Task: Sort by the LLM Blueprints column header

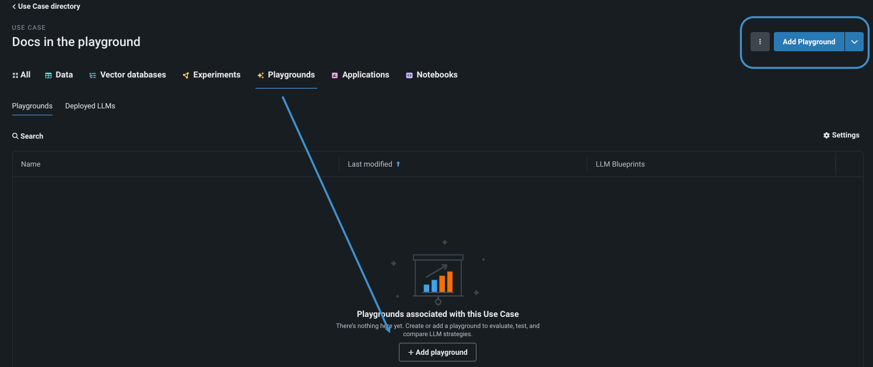Action: [620, 164]
